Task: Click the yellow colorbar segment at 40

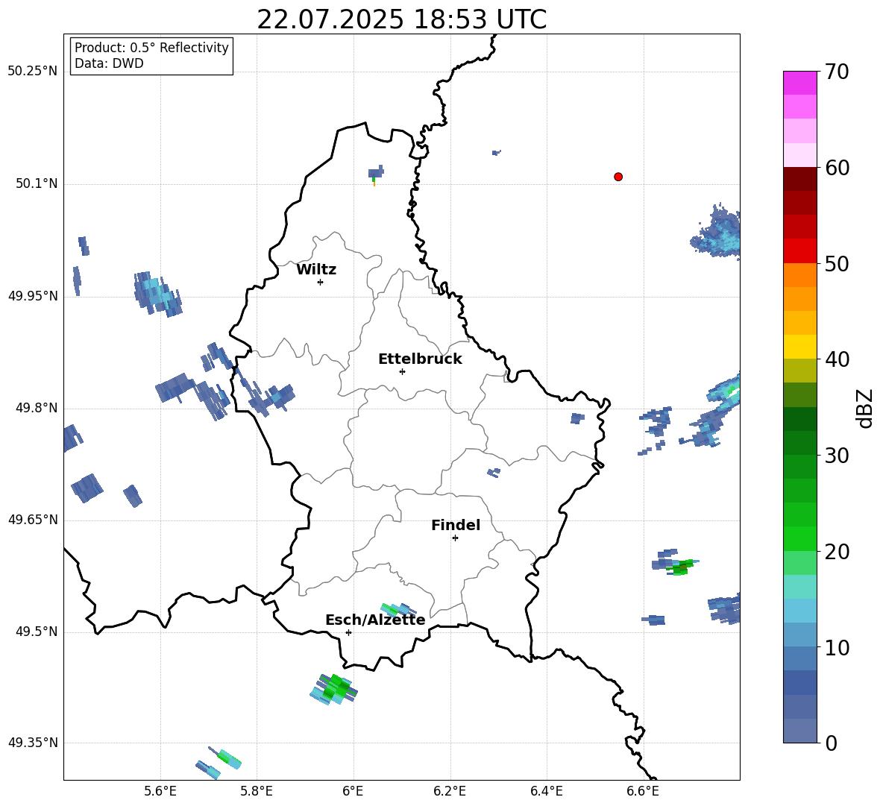Action: pyautogui.click(x=799, y=347)
